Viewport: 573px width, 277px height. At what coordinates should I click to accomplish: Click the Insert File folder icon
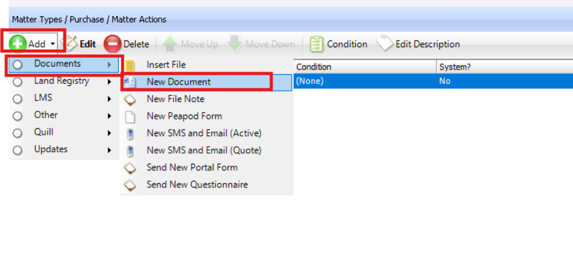tap(130, 65)
